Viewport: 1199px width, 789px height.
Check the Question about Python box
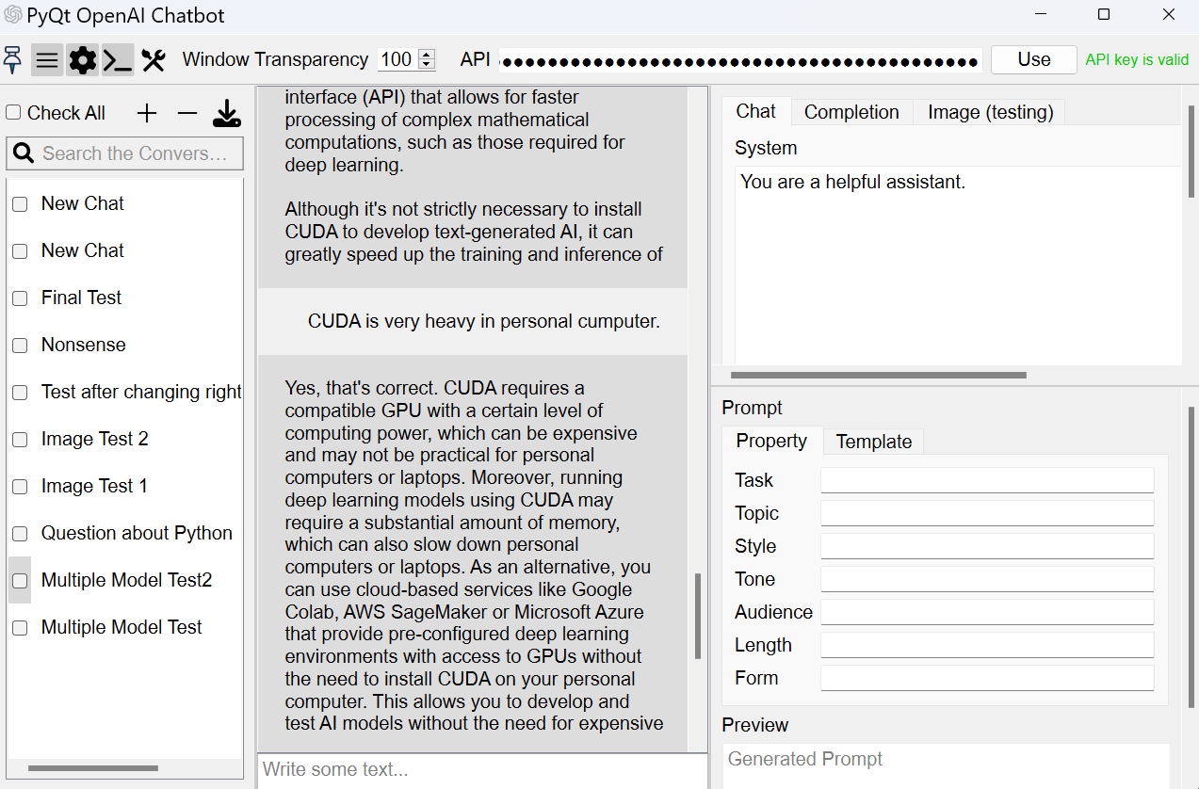click(20, 534)
